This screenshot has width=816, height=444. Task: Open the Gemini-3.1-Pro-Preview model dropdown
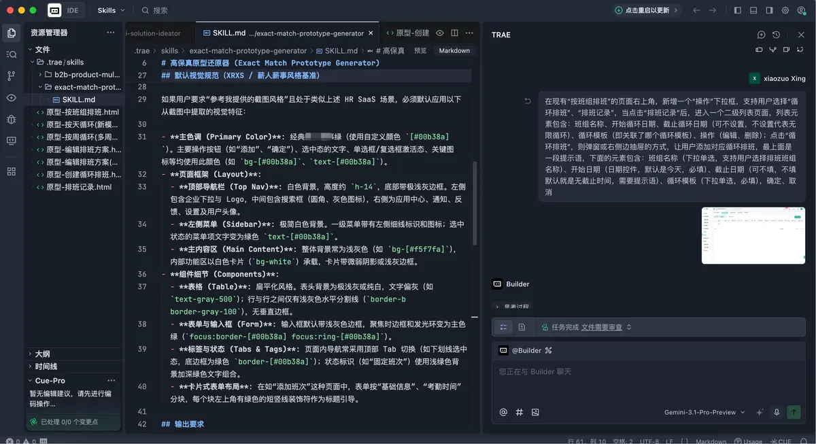[x=704, y=412]
